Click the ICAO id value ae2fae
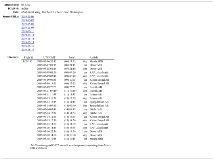 25,8
